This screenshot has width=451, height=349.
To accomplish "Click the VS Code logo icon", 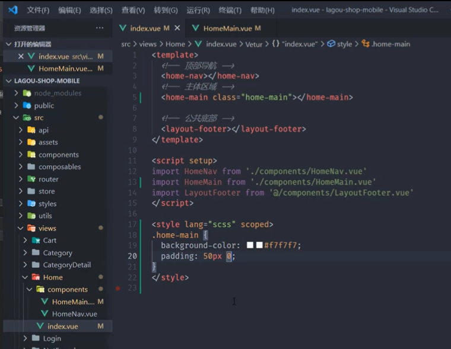I will point(13,10).
